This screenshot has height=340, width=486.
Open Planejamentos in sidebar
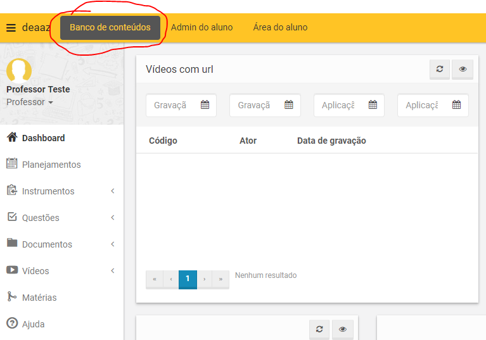51,165
